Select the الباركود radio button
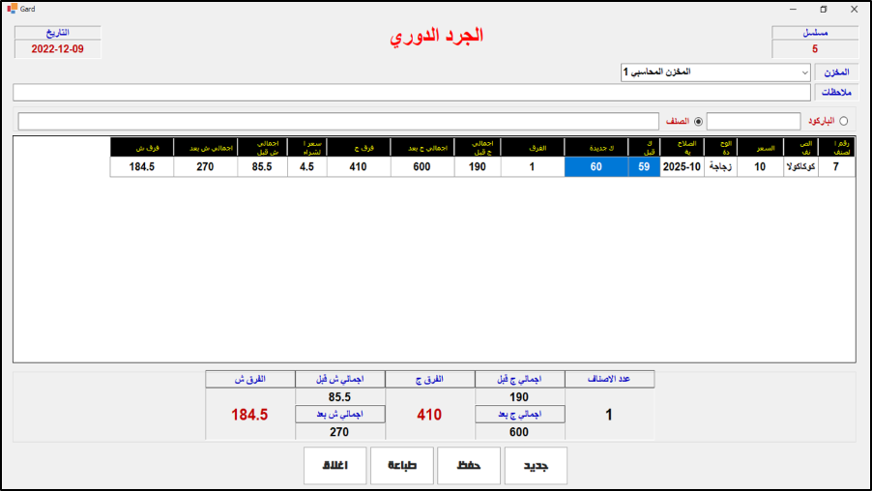This screenshot has width=872, height=491. 843,121
